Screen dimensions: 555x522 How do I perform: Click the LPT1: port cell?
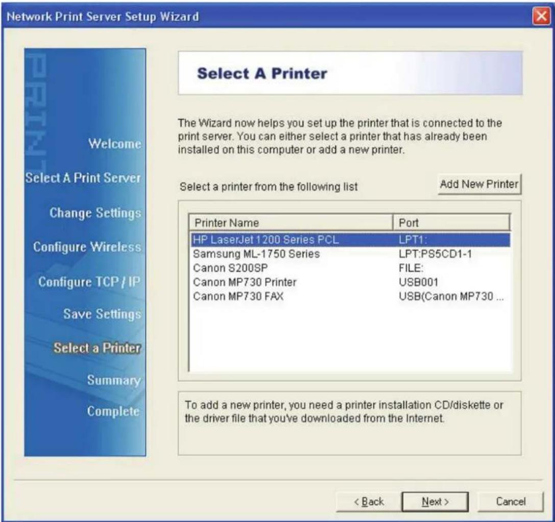click(x=413, y=240)
